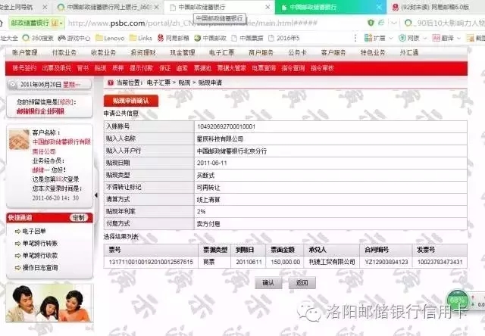This screenshot has width=485, height=336.
Task: Click ticket number 131711001001920100125676​15 cell
Action: 151,262
